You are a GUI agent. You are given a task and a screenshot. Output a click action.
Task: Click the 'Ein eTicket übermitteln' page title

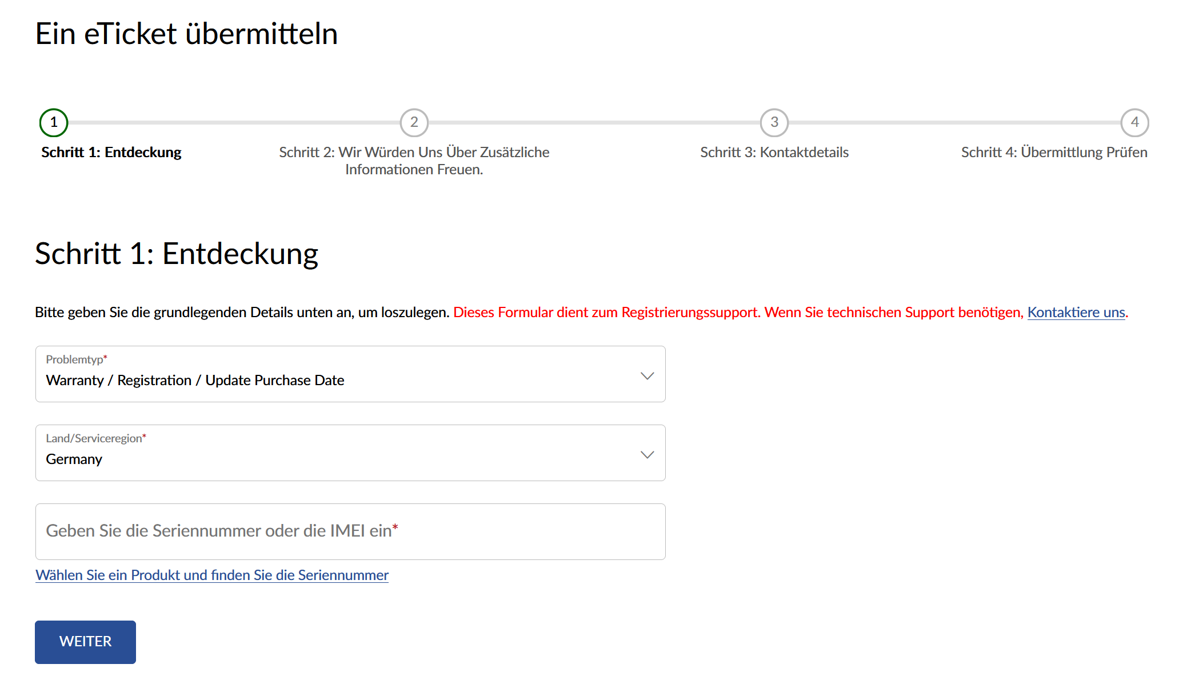(x=186, y=34)
